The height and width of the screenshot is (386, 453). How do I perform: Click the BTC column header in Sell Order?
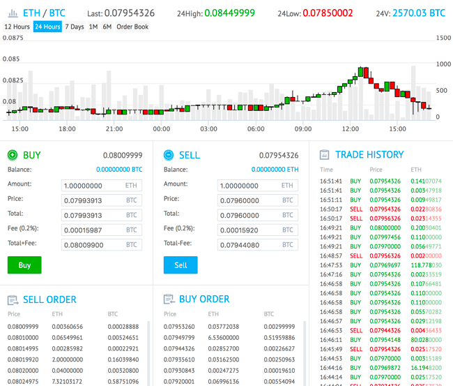click(113, 314)
